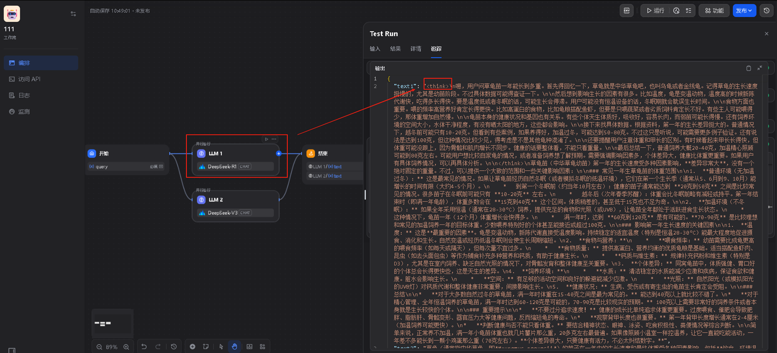Screen dimensions: 777x353
Task: Expand sidebar using bottom-left panel icon
Action: [12, 350]
